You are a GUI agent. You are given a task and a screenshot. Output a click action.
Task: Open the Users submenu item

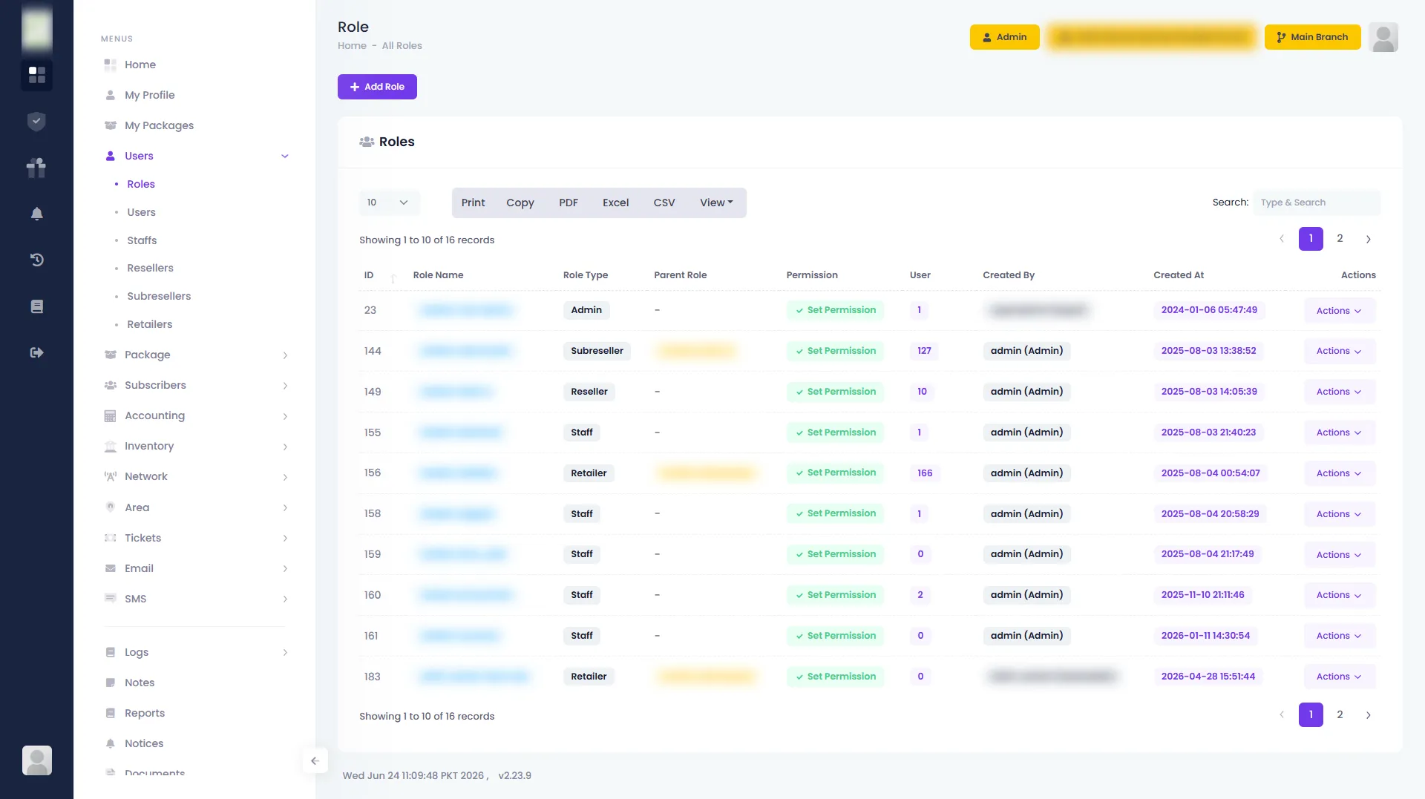pos(141,212)
